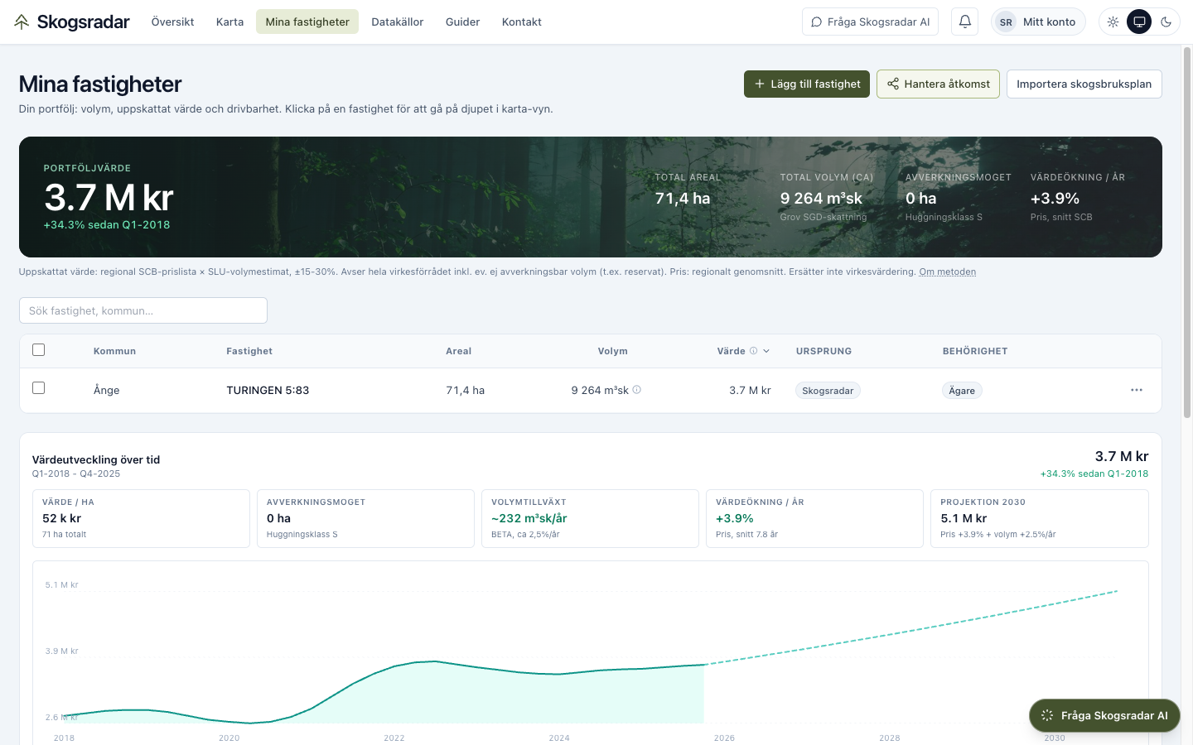Click the Volymtillväxt stat card

pos(591,518)
